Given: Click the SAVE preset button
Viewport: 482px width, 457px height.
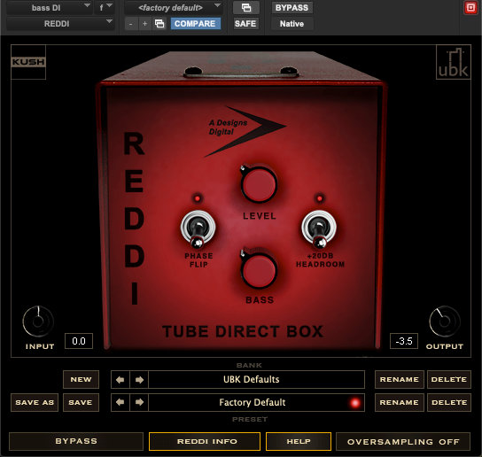Looking at the screenshot, I should click(81, 402).
